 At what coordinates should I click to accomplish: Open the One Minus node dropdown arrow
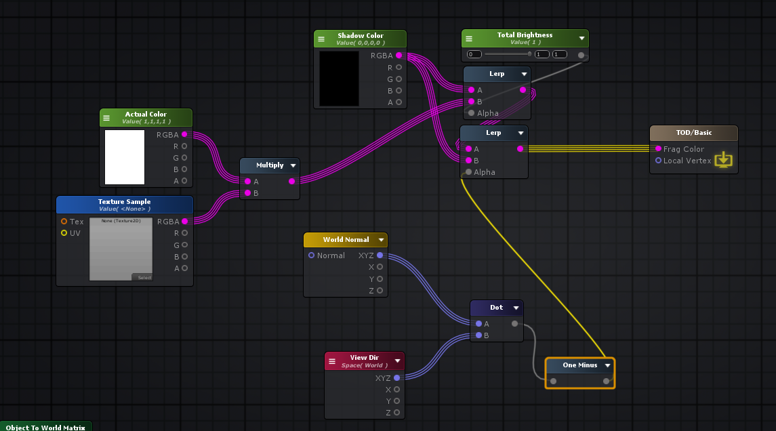click(x=607, y=365)
